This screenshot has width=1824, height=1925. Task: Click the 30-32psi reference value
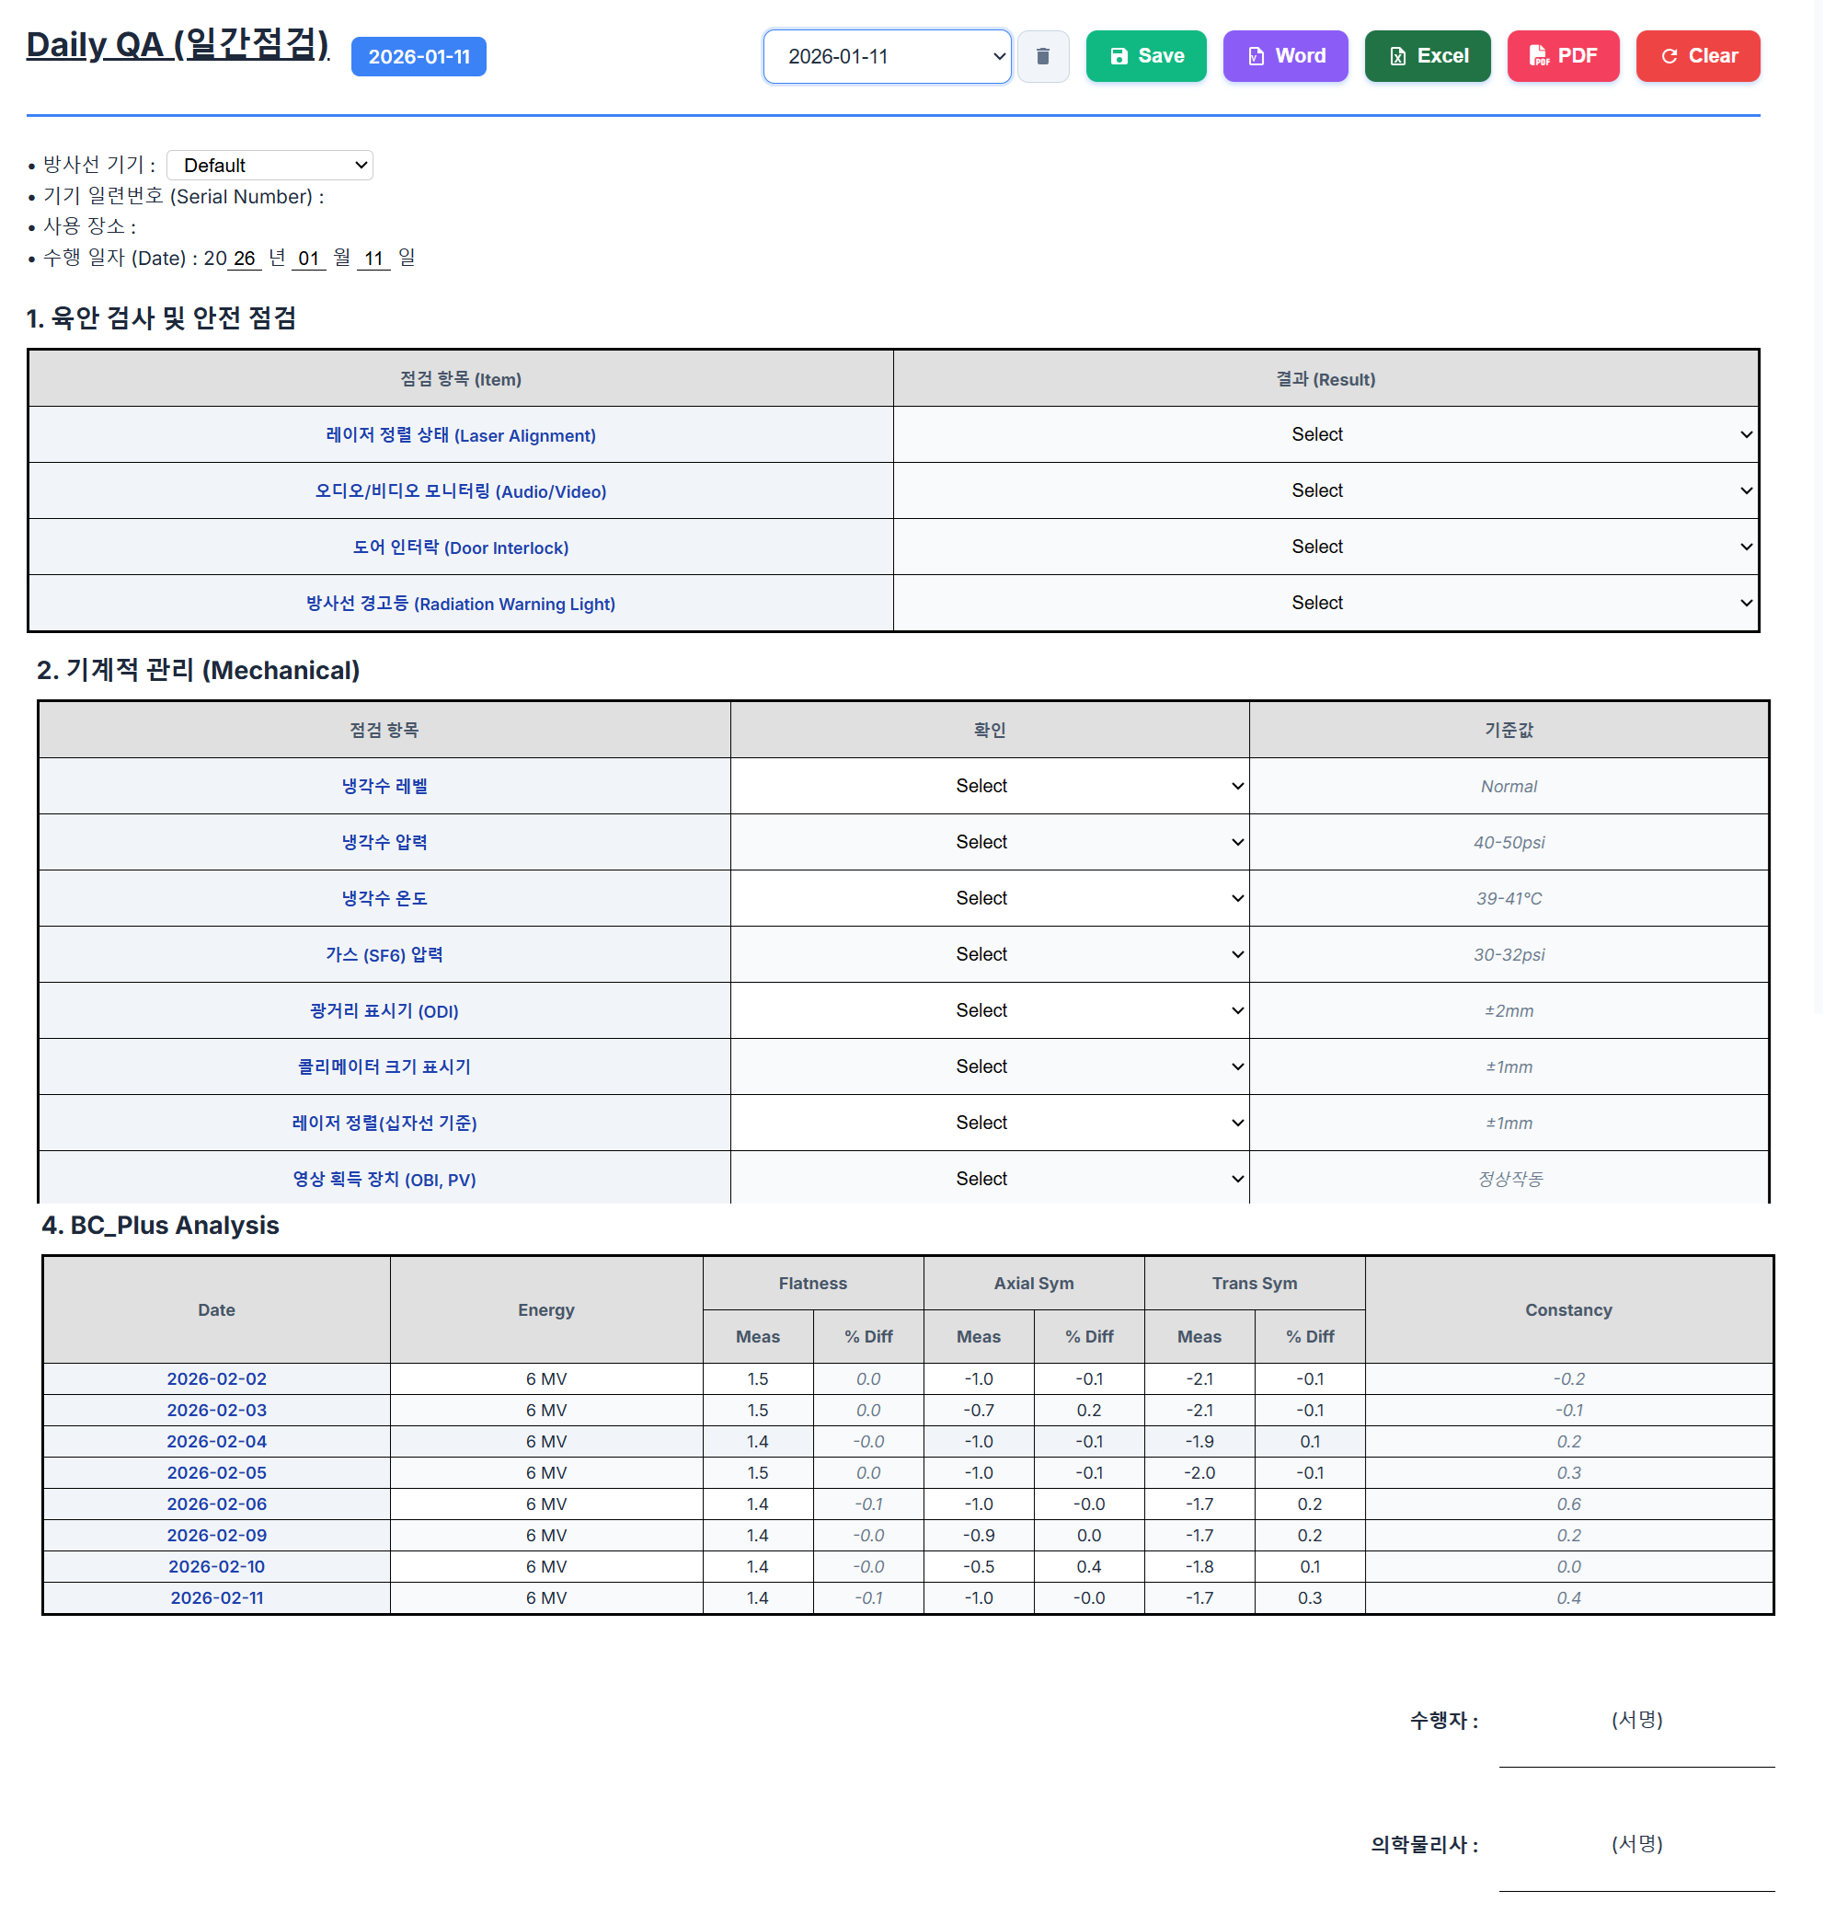click(1509, 955)
